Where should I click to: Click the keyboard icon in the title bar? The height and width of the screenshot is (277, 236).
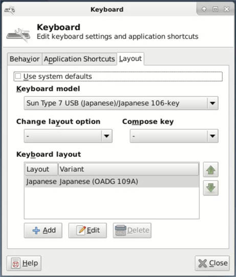[x=10, y=10]
